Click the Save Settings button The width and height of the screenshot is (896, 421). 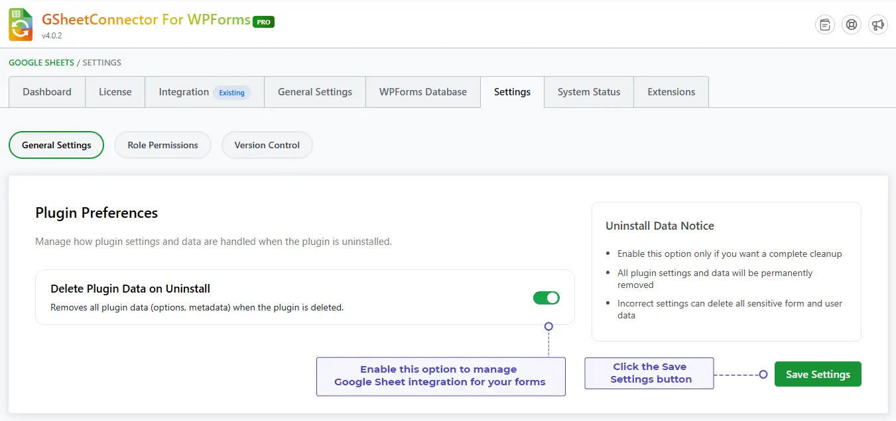coord(818,374)
